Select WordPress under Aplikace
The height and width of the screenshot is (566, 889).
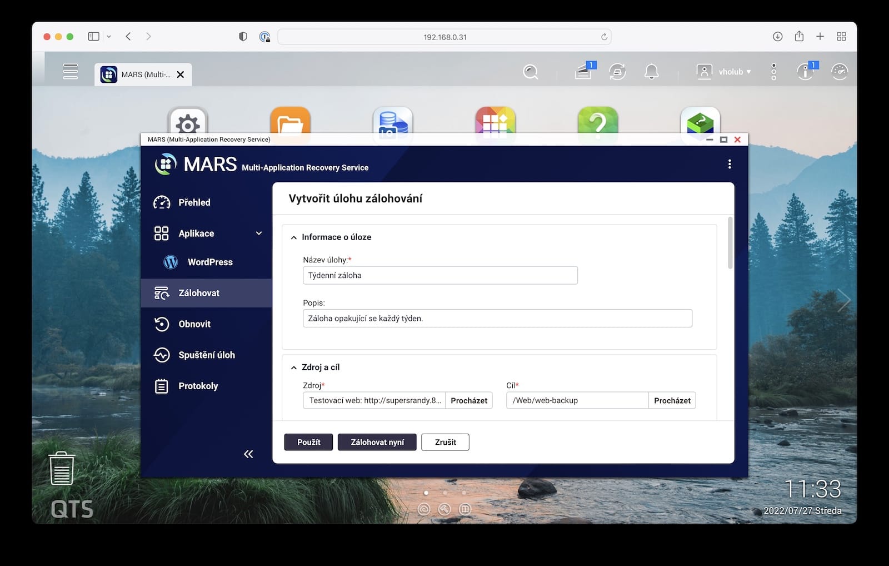(x=209, y=262)
